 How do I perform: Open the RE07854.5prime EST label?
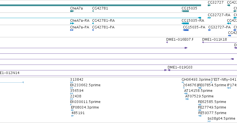tap(212, 85)
